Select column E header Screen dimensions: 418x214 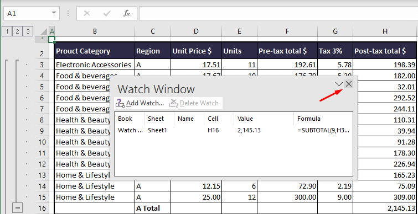pyautogui.click(x=239, y=31)
